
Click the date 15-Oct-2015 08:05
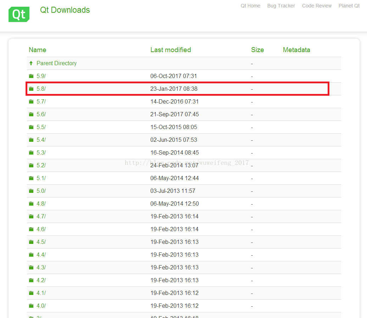click(x=174, y=127)
